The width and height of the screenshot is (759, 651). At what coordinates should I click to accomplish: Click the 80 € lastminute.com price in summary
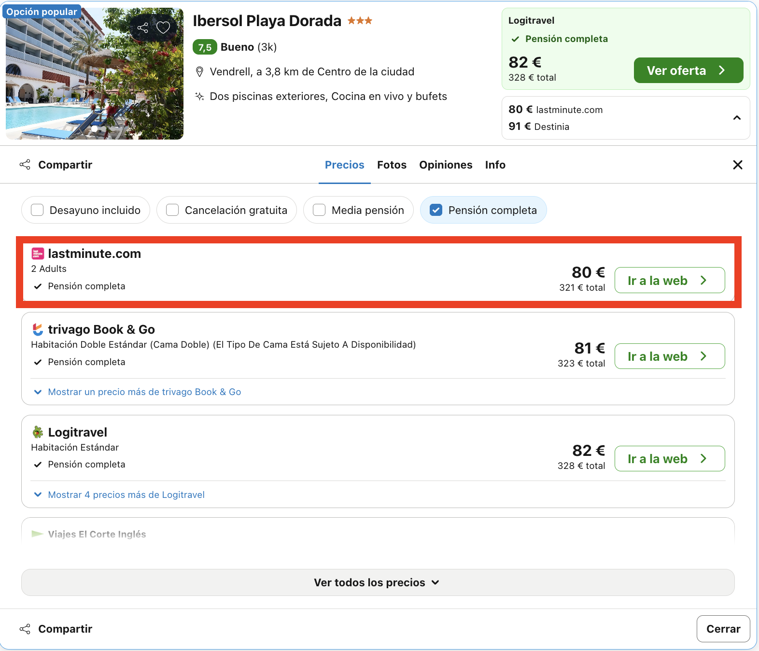click(x=556, y=110)
